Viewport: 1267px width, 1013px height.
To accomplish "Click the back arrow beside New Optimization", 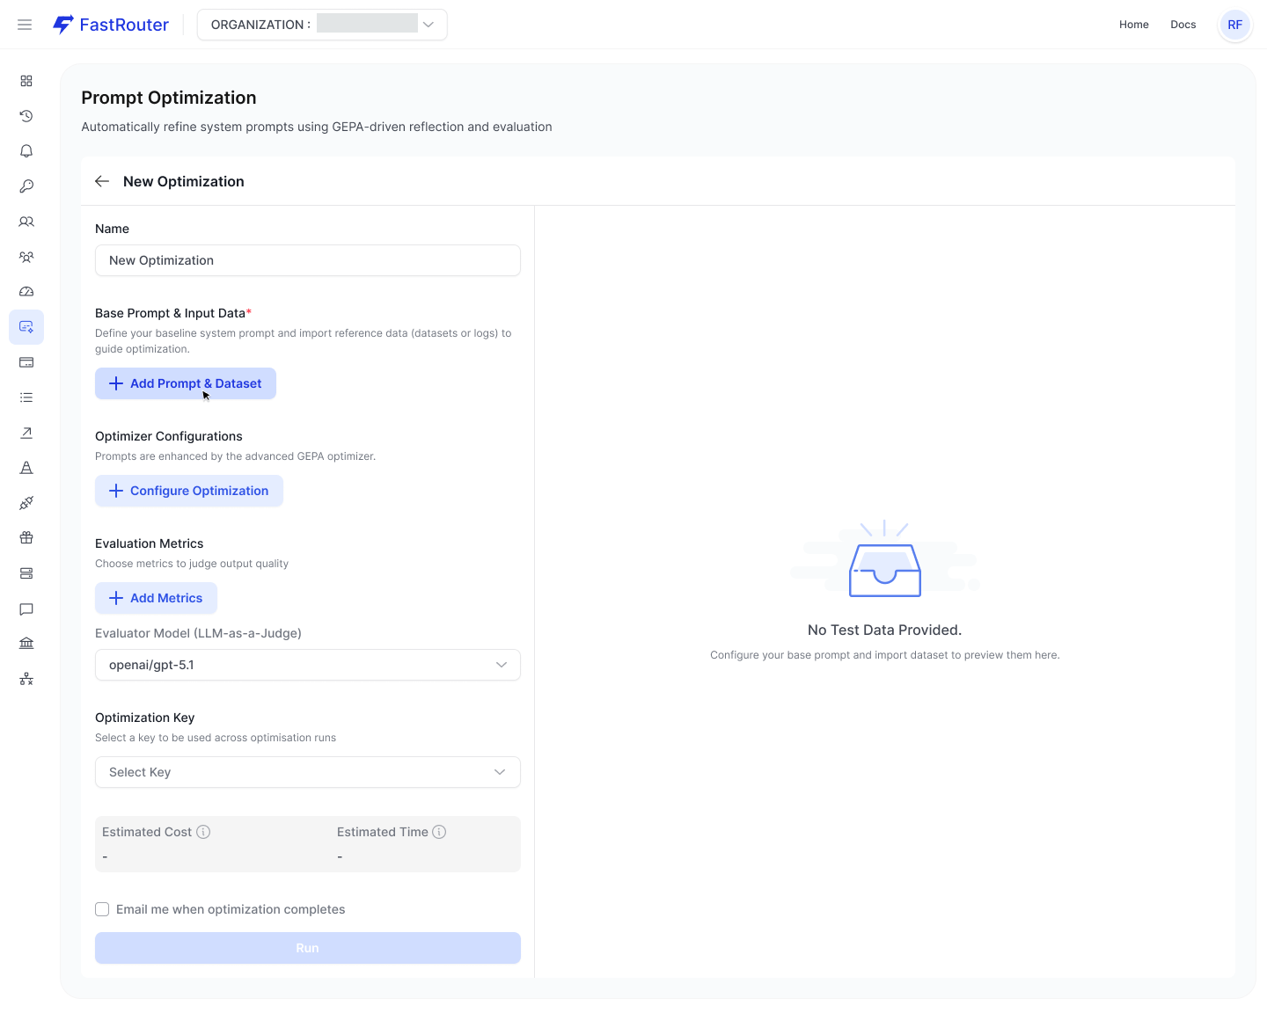I will click(x=102, y=181).
